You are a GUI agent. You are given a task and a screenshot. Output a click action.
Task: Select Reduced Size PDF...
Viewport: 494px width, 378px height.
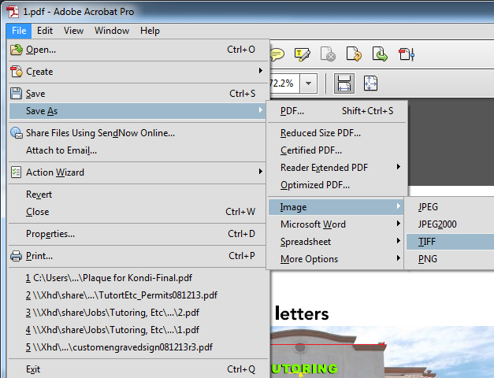tap(337, 133)
